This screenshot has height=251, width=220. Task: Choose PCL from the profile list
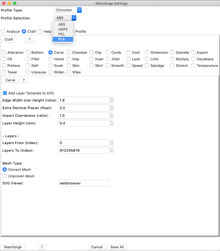click(63, 34)
